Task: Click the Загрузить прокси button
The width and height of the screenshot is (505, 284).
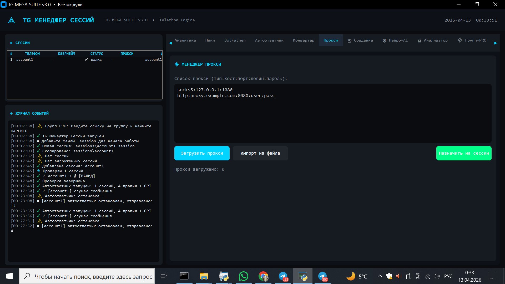Action: coord(202,153)
